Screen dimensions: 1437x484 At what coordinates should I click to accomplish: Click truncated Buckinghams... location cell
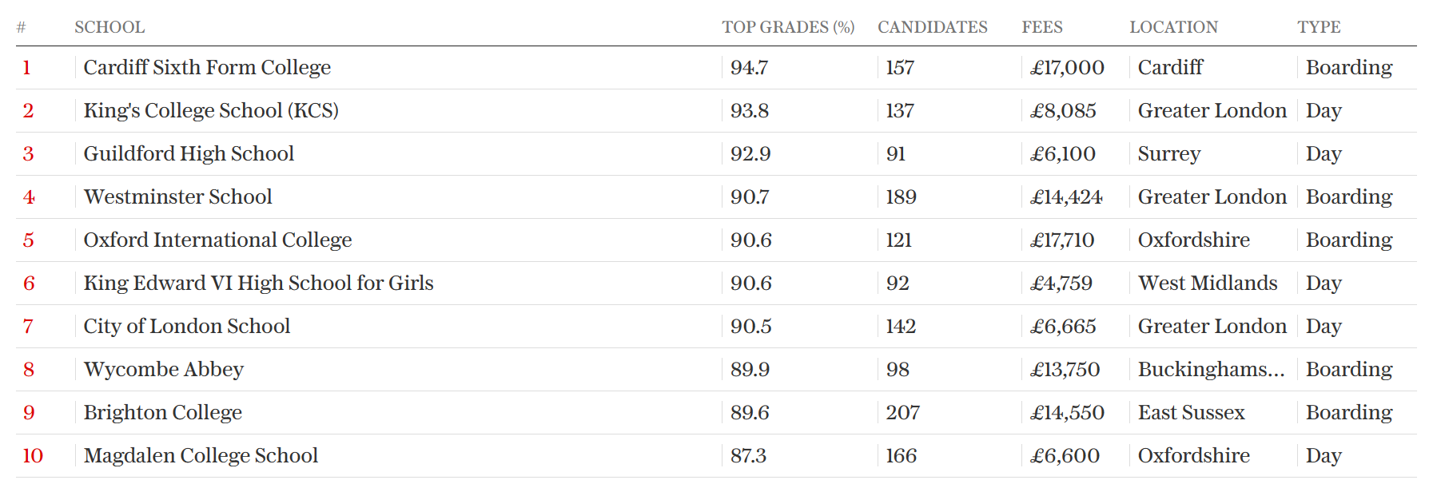(1211, 369)
